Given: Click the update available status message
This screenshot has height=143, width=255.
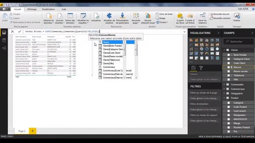Looking at the screenshot, I should point(226,137).
